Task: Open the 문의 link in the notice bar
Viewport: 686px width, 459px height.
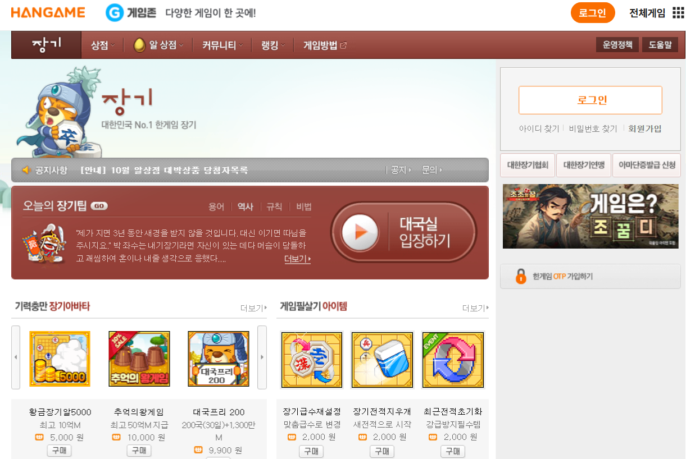Action: coord(431,169)
